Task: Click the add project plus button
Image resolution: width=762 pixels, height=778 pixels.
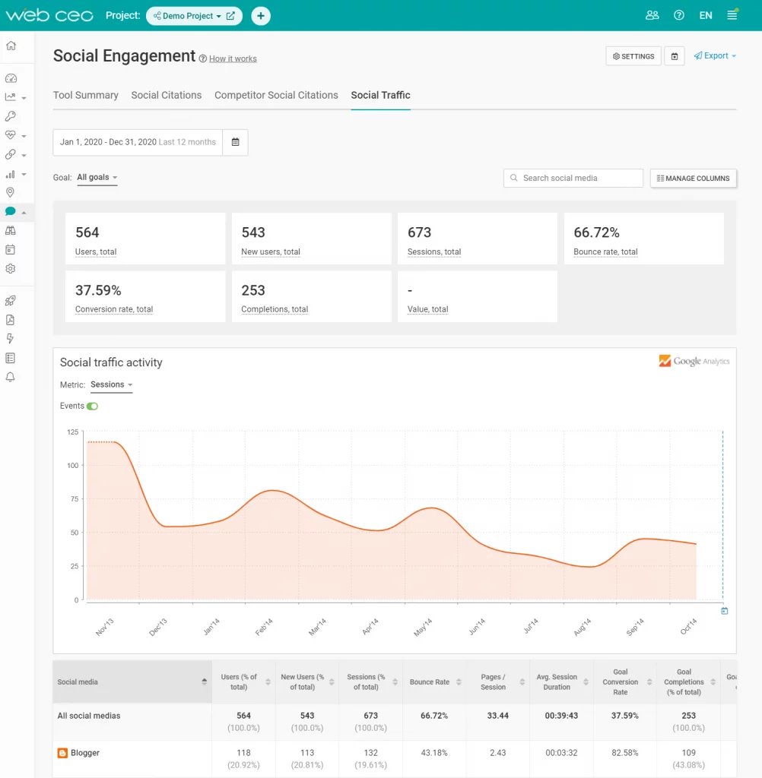Action: click(261, 16)
